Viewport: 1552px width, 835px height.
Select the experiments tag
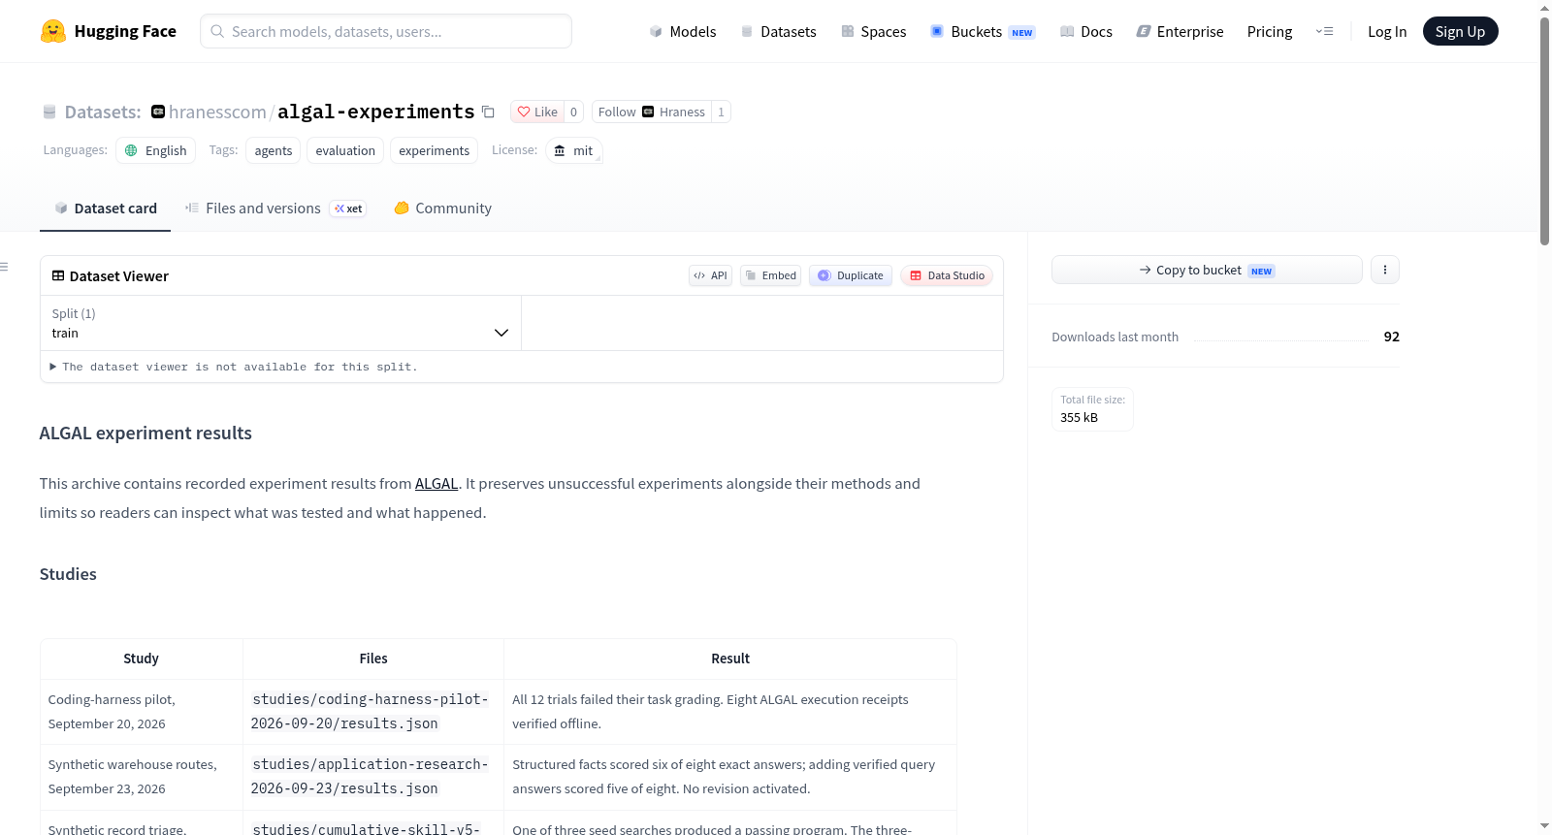(435, 150)
